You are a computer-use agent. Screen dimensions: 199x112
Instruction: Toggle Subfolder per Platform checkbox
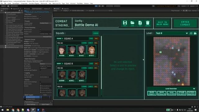pos(40,70)
